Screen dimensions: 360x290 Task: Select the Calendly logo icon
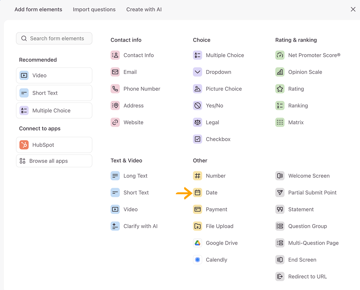pos(198,260)
